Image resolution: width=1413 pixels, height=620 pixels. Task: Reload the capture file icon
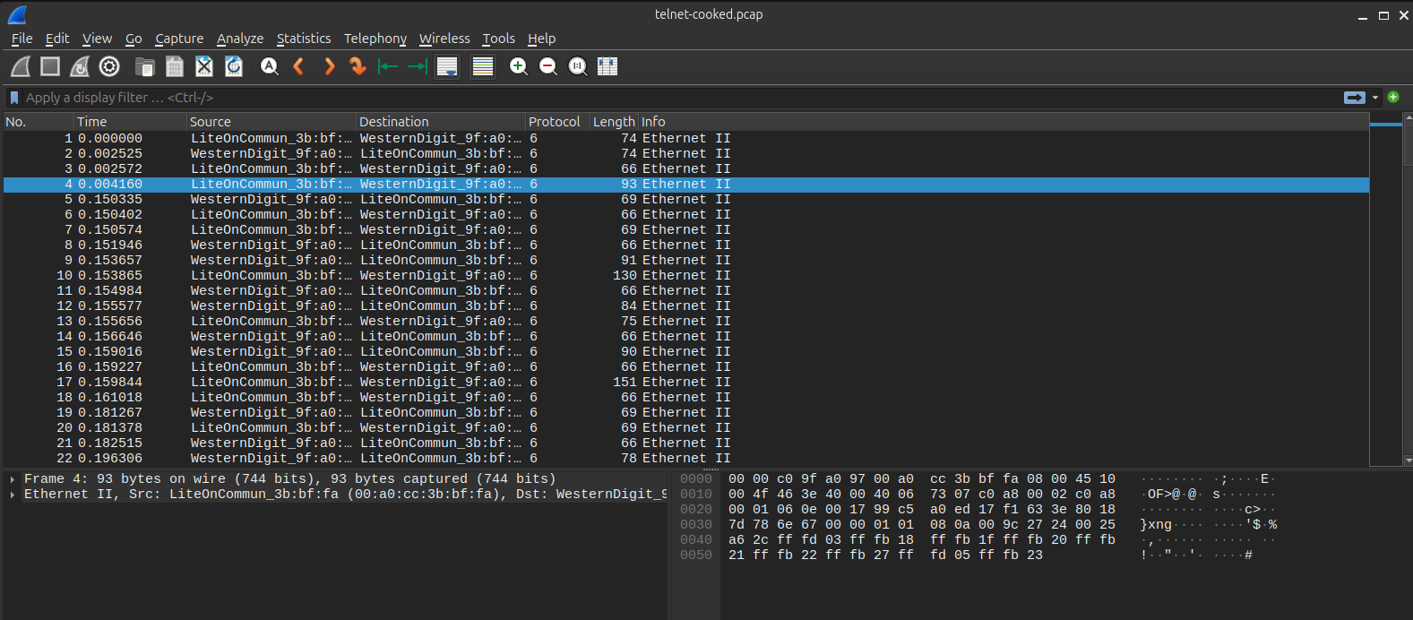tap(234, 66)
